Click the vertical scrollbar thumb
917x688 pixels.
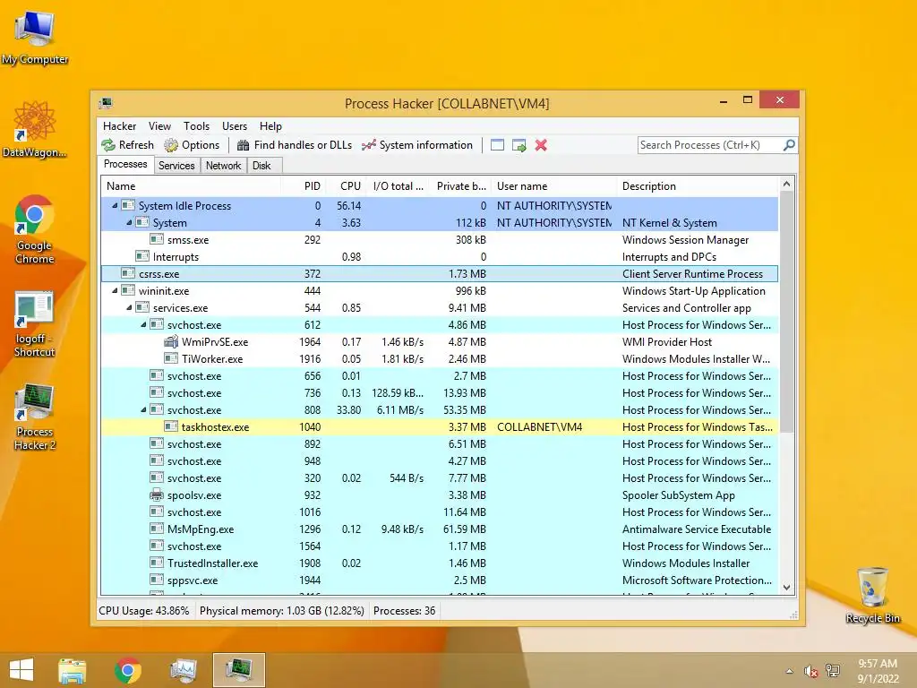click(786, 312)
